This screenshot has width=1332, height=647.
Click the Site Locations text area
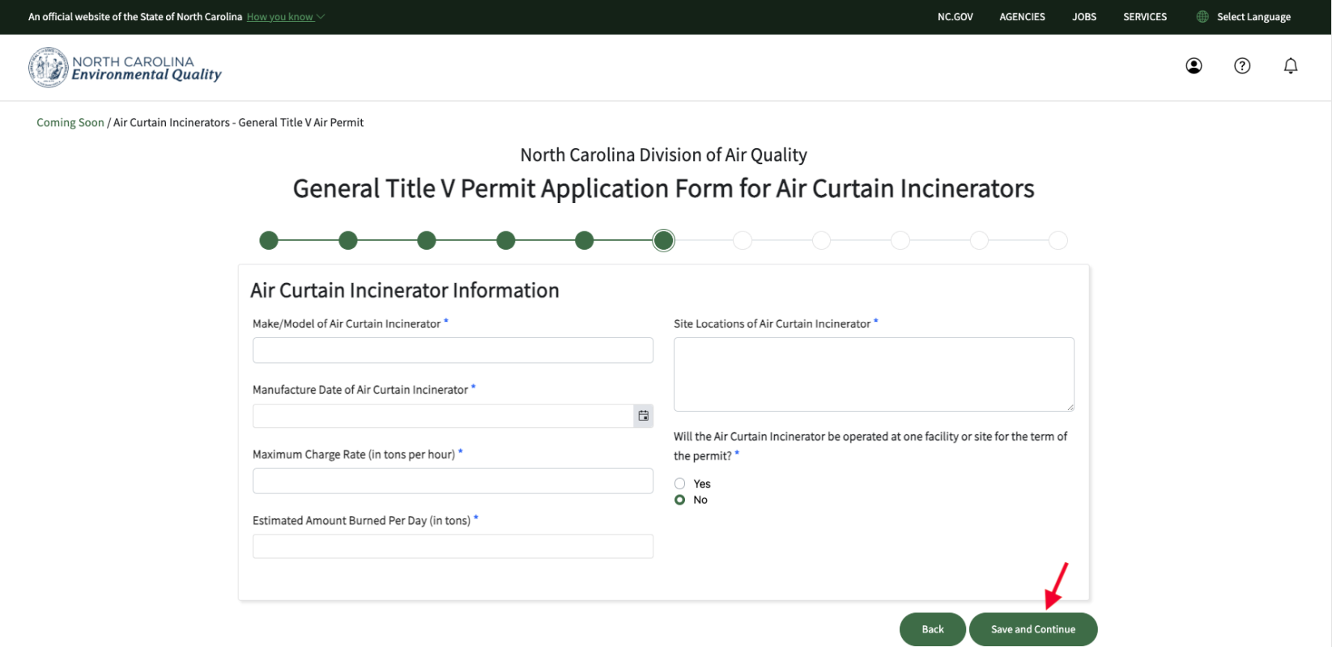click(873, 374)
